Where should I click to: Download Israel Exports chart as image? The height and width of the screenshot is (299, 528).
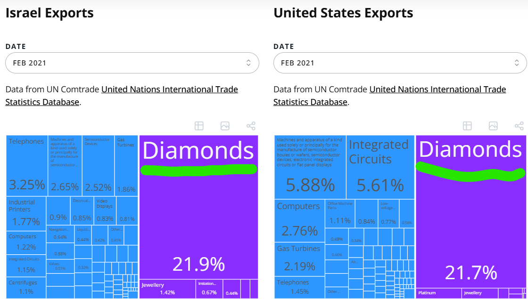pos(225,126)
